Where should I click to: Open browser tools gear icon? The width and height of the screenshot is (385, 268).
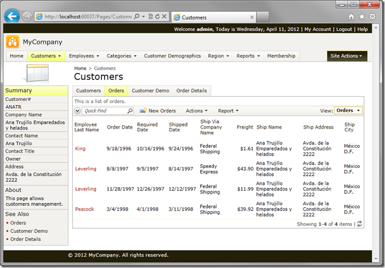[x=373, y=17]
